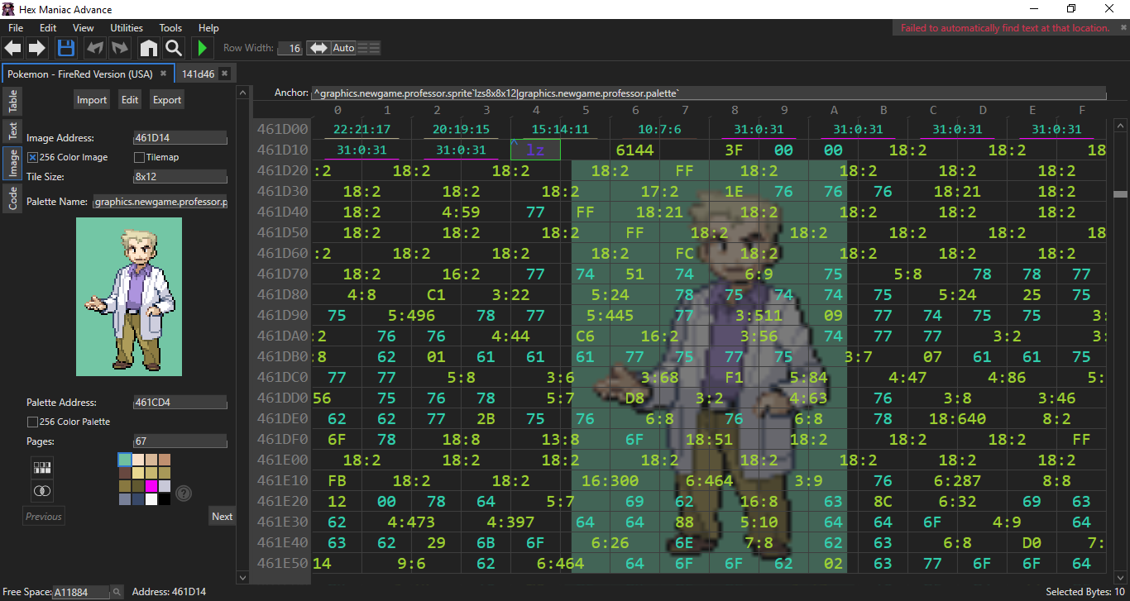The width and height of the screenshot is (1130, 601).
Task: Check the 256 Color Palette checkbox
Action: pos(33,422)
